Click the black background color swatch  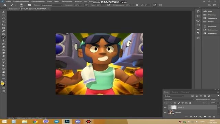[4, 85]
